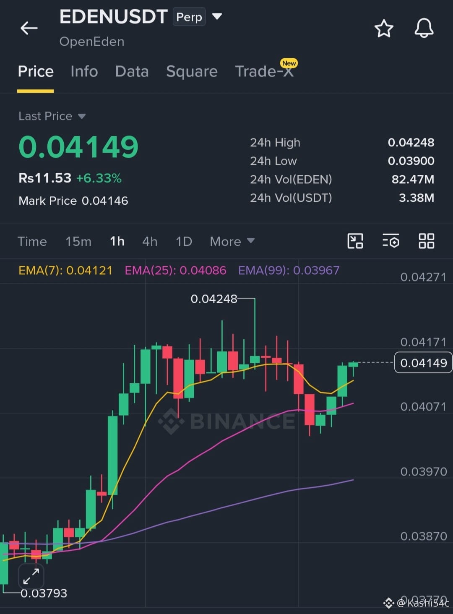Tap the EDENUSDT pair title
The image size is (453, 614).
tap(113, 17)
